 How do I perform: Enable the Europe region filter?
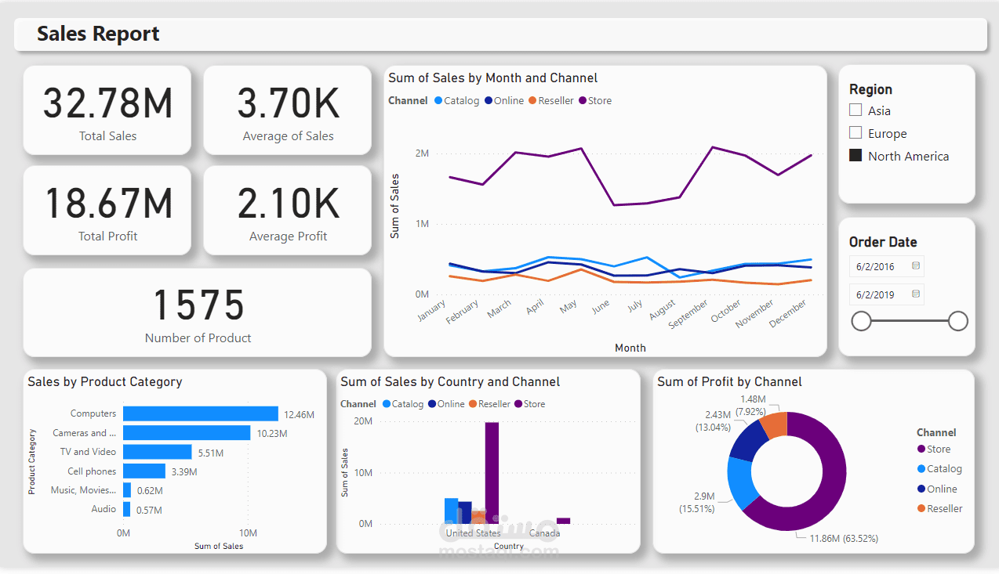(x=854, y=132)
